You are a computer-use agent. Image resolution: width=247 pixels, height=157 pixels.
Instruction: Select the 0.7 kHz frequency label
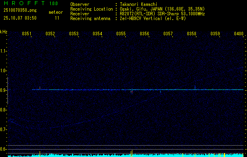(4, 130)
